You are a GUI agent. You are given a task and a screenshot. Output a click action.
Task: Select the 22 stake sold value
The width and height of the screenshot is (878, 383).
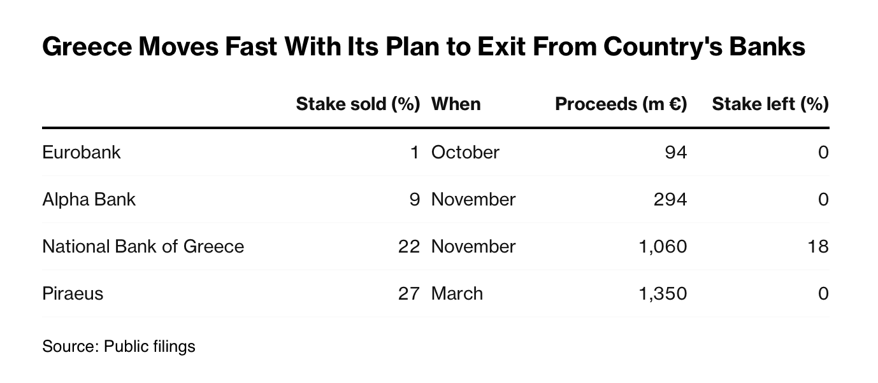point(409,247)
